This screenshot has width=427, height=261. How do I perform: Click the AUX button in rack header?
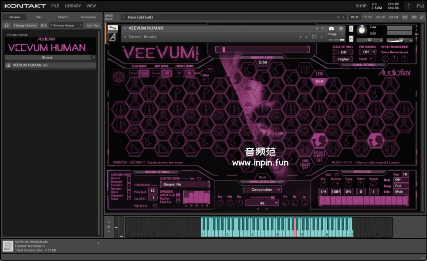tap(414, 17)
